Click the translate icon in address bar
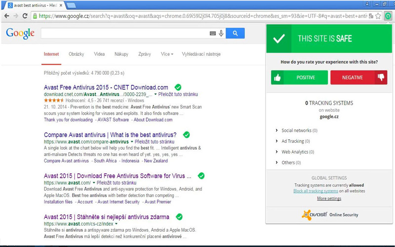The height and width of the screenshot is (247, 395). tap(371, 16)
